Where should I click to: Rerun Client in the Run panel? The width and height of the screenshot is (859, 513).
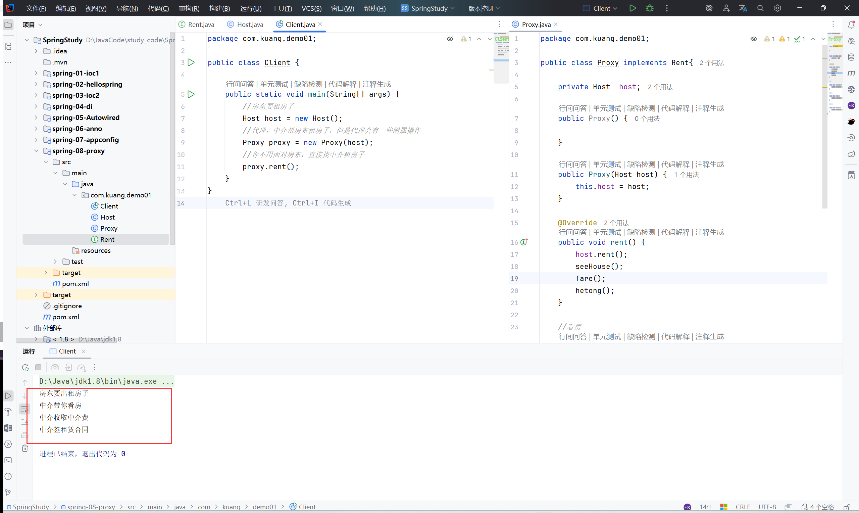click(x=25, y=368)
